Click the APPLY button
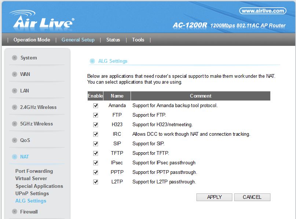Image resolution: width=296 pixels, height=219 pixels. click(214, 197)
